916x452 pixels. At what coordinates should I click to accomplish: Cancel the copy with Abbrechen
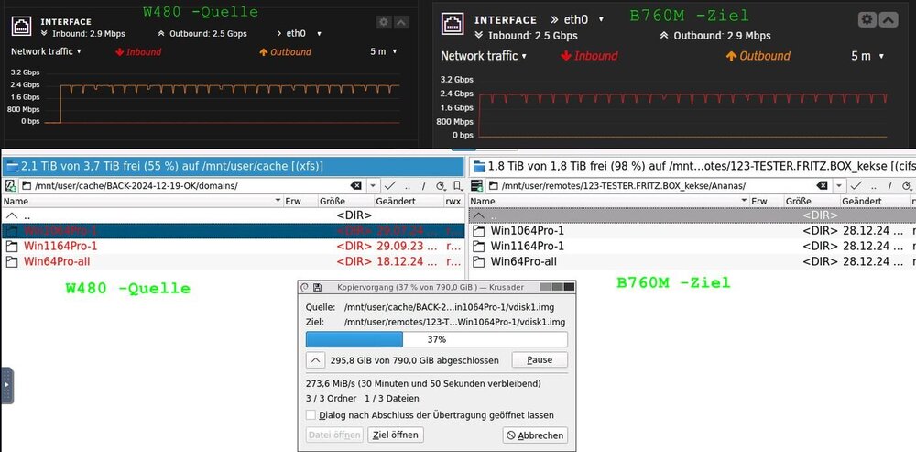point(535,435)
